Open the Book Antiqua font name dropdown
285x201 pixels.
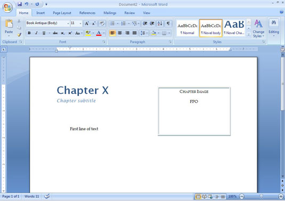68,23
